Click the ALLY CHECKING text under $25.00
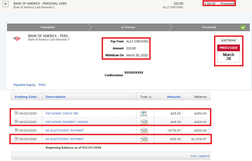This screenshot has height=161, width=252. 173,7
